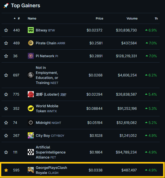Click NEET volume $4,606,254
Image resolution: width=165 pixels, height=178 pixels.
click(127, 75)
